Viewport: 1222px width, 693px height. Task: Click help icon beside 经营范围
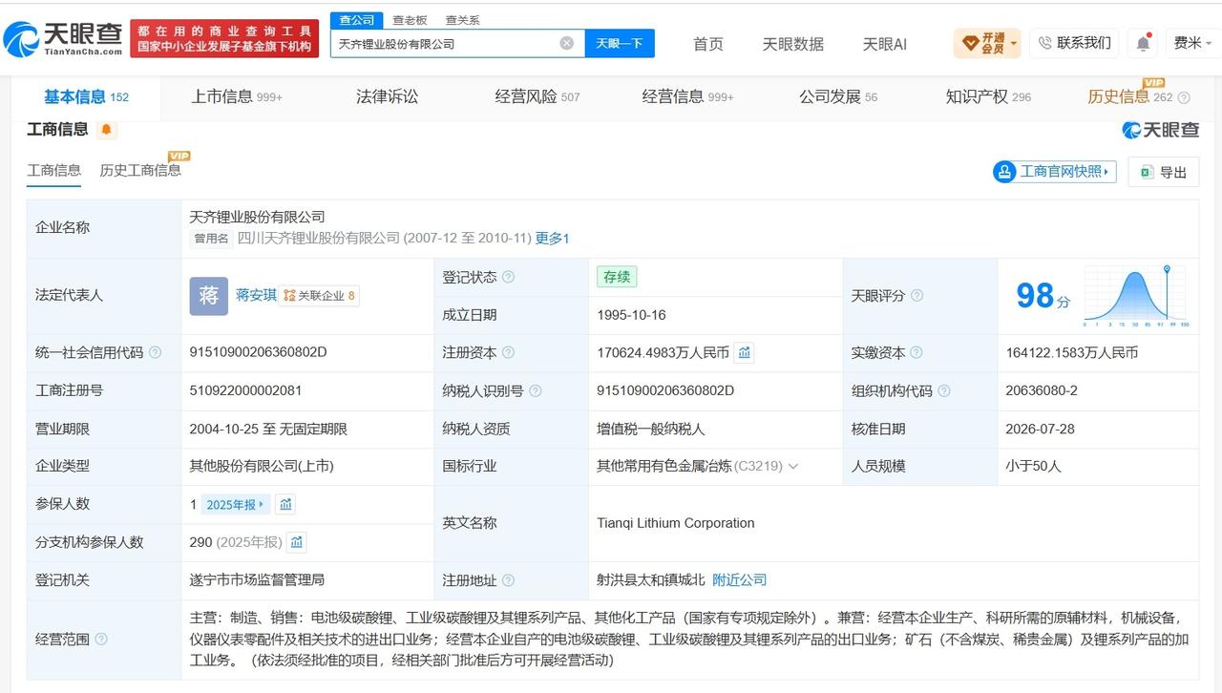pyautogui.click(x=101, y=639)
